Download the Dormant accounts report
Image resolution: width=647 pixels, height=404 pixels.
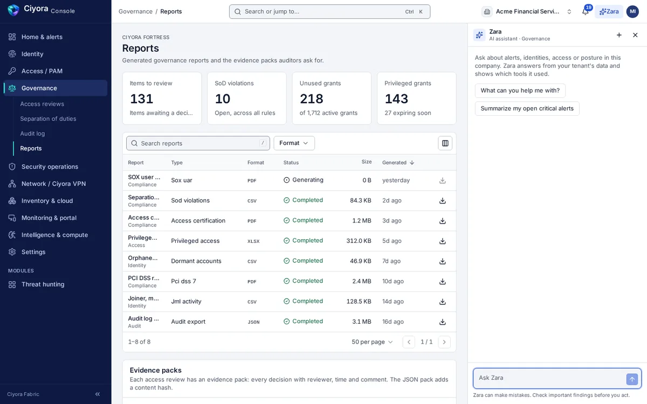coord(443,261)
